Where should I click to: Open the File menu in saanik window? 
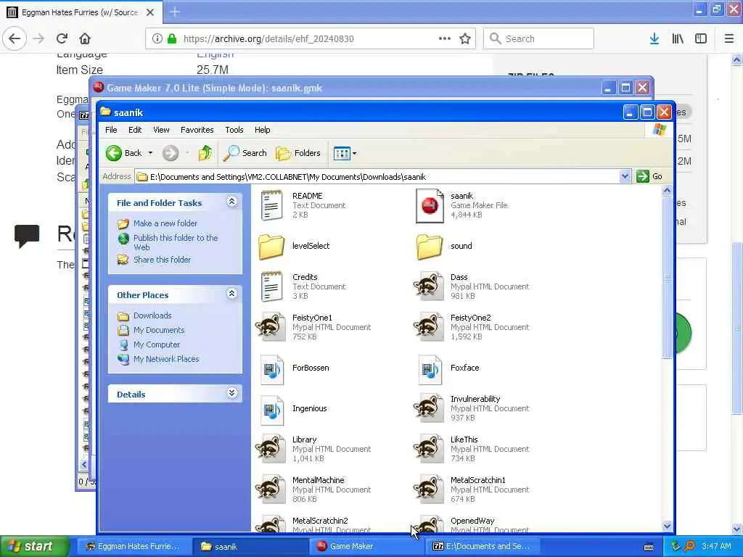click(x=111, y=130)
